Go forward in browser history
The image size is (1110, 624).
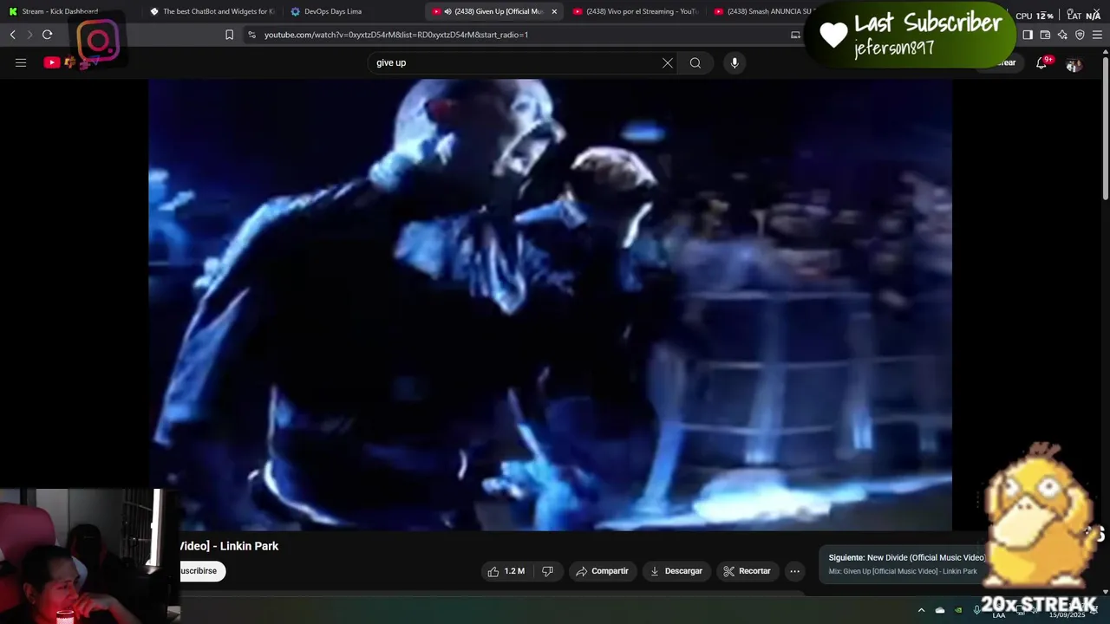pyautogui.click(x=29, y=35)
